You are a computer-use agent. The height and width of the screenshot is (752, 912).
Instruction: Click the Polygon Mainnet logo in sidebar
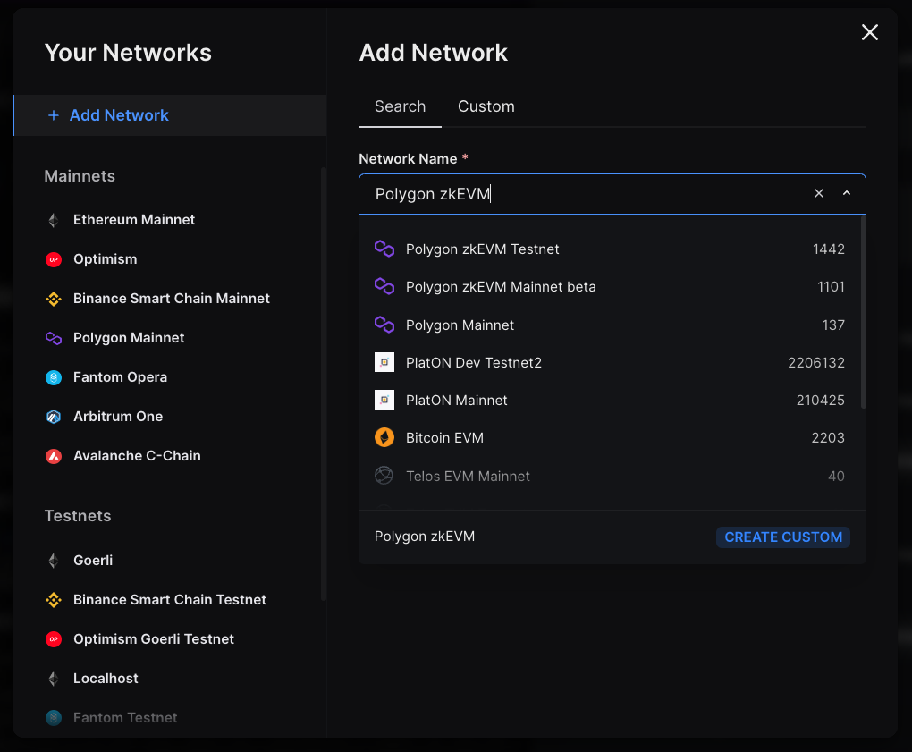coord(54,338)
